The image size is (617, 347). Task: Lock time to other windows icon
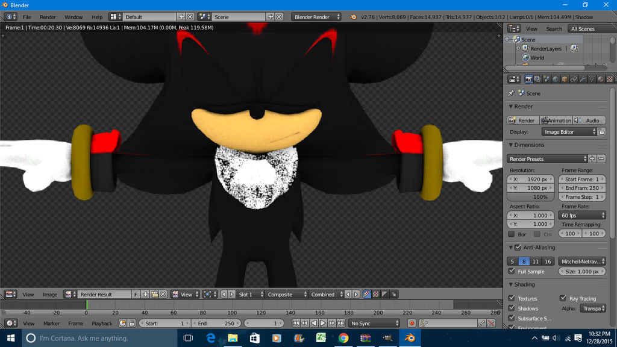(132, 324)
